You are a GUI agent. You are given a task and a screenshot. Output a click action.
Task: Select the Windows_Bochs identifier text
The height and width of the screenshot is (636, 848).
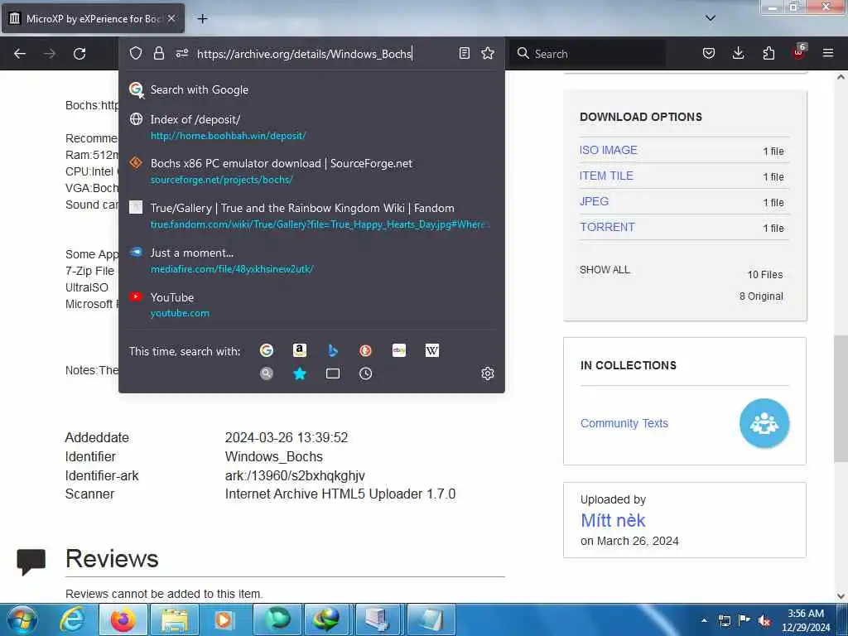tap(273, 456)
